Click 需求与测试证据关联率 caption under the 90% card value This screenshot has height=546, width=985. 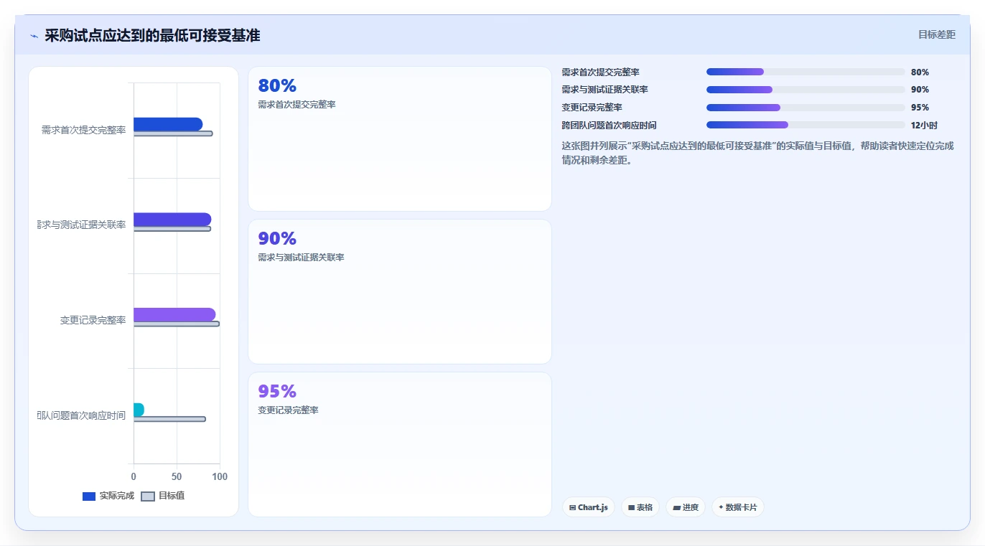coord(301,258)
